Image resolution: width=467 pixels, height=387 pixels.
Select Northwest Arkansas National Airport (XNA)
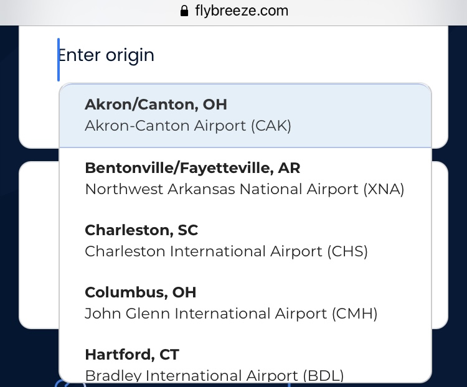coord(245,189)
